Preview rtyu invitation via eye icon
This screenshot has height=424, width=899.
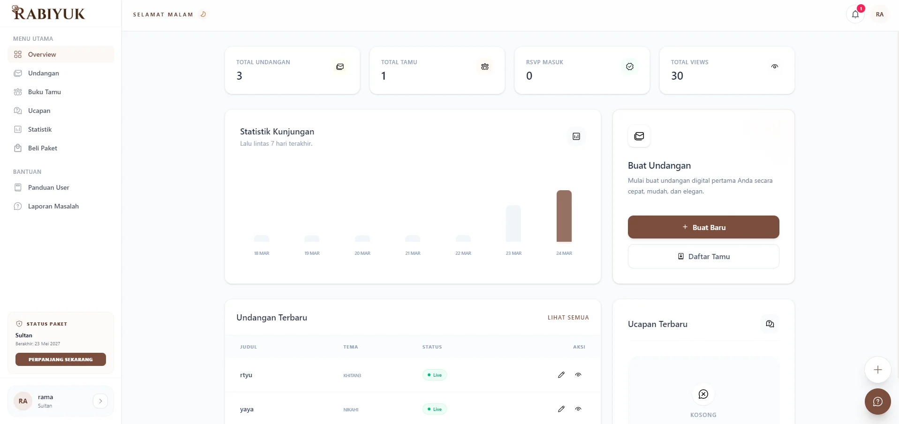pyautogui.click(x=578, y=375)
